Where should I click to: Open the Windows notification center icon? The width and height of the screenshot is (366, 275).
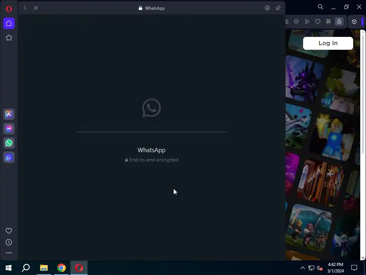point(354,268)
